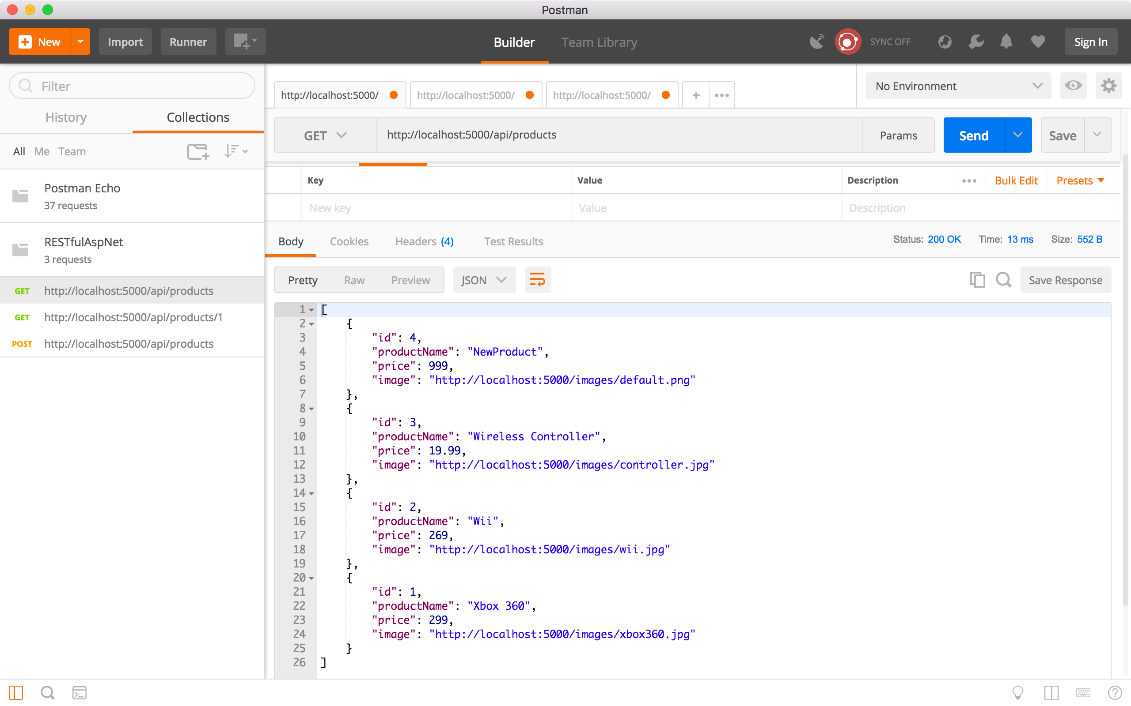
Task: Click the new window/tab icon button
Action: point(245,41)
